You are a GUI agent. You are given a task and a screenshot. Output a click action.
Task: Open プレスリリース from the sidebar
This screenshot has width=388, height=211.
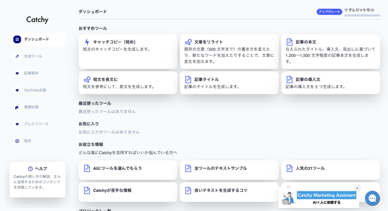point(38,124)
